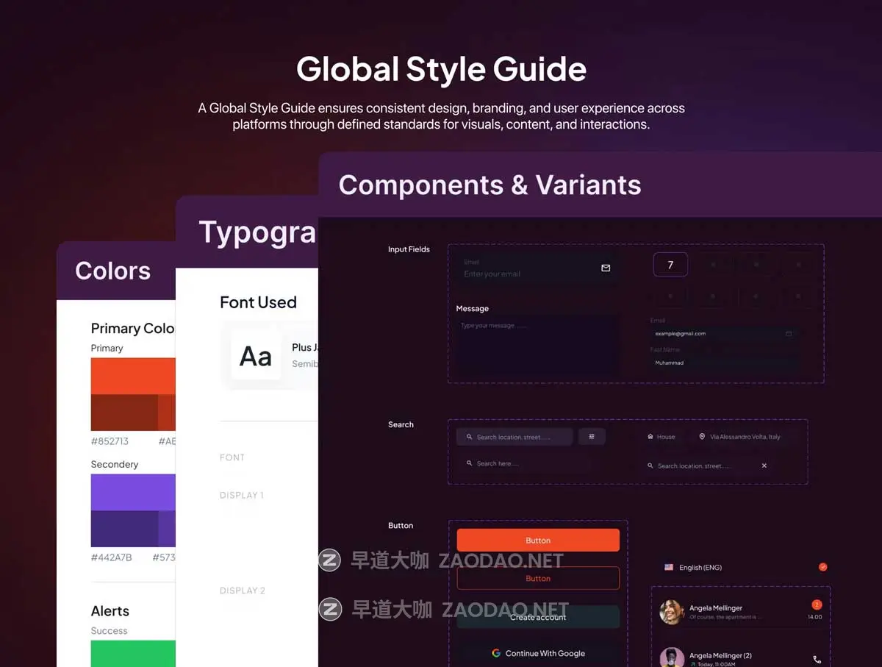The image size is (882, 667).
Task: Click the OTP digit box showing 7
Action: pyautogui.click(x=670, y=265)
